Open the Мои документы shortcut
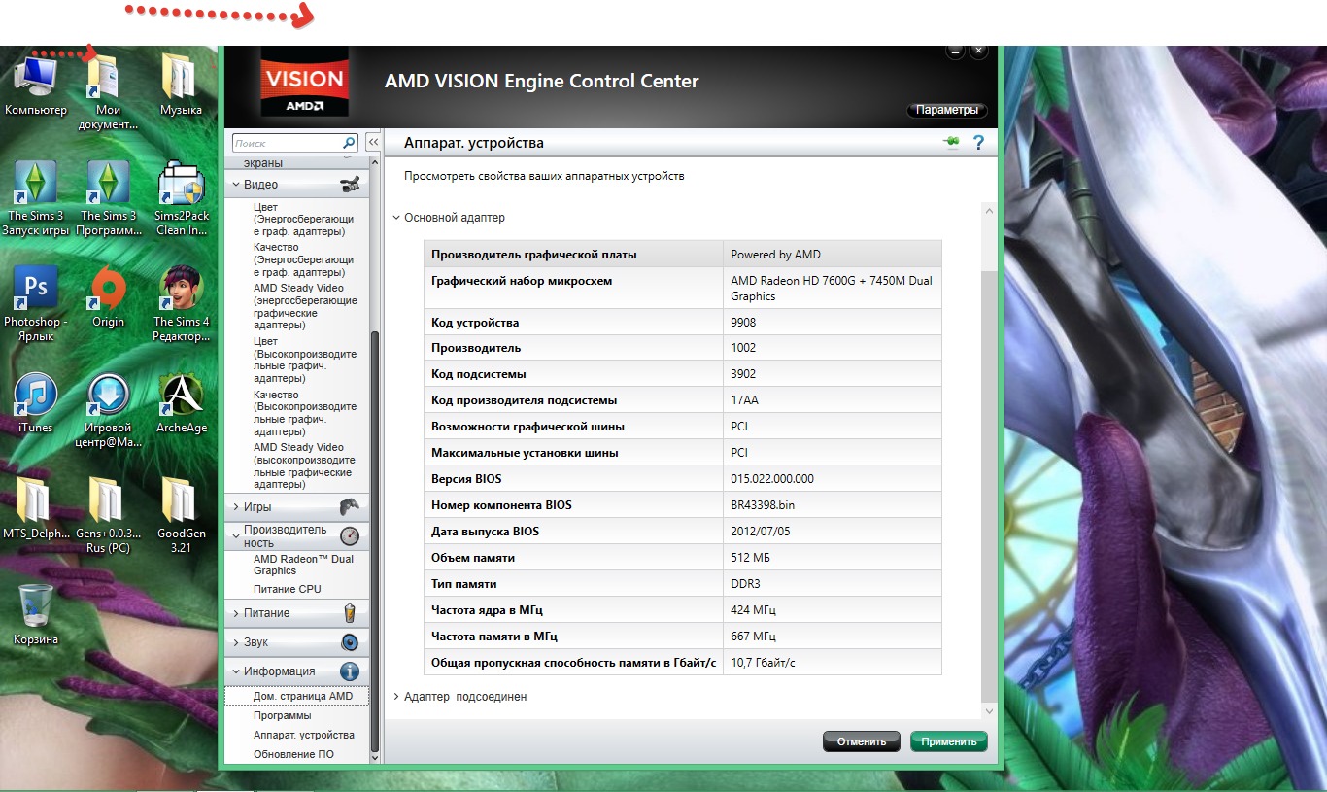The image size is (1327, 792). pos(109,91)
